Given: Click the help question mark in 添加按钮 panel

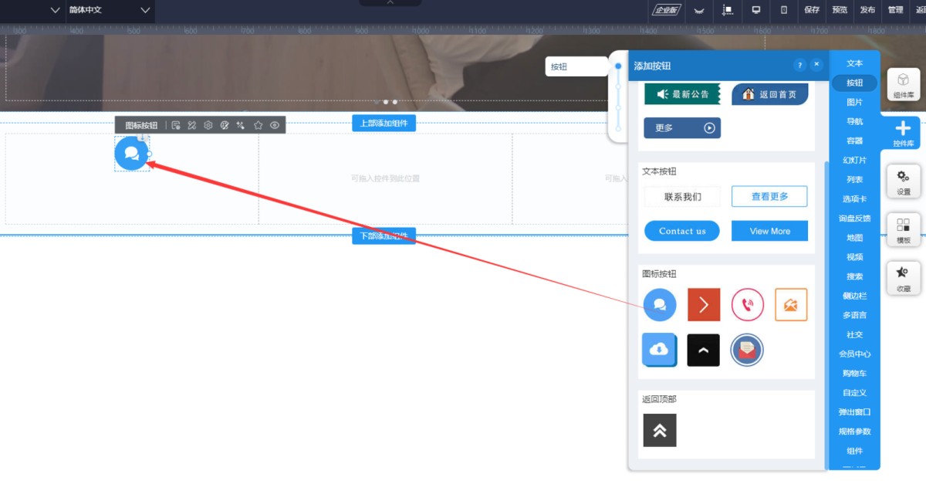Looking at the screenshot, I should pyautogui.click(x=799, y=66).
